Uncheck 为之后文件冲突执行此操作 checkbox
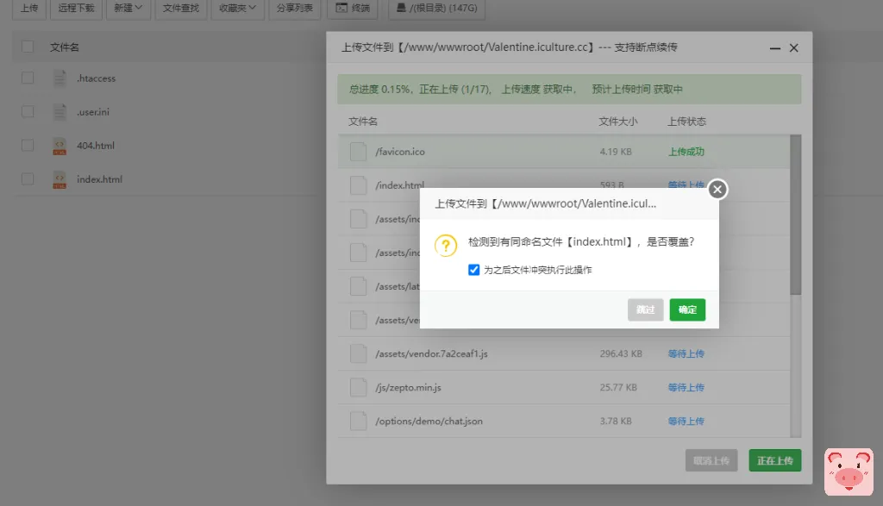Screen dimensions: 883x506 [473, 270]
